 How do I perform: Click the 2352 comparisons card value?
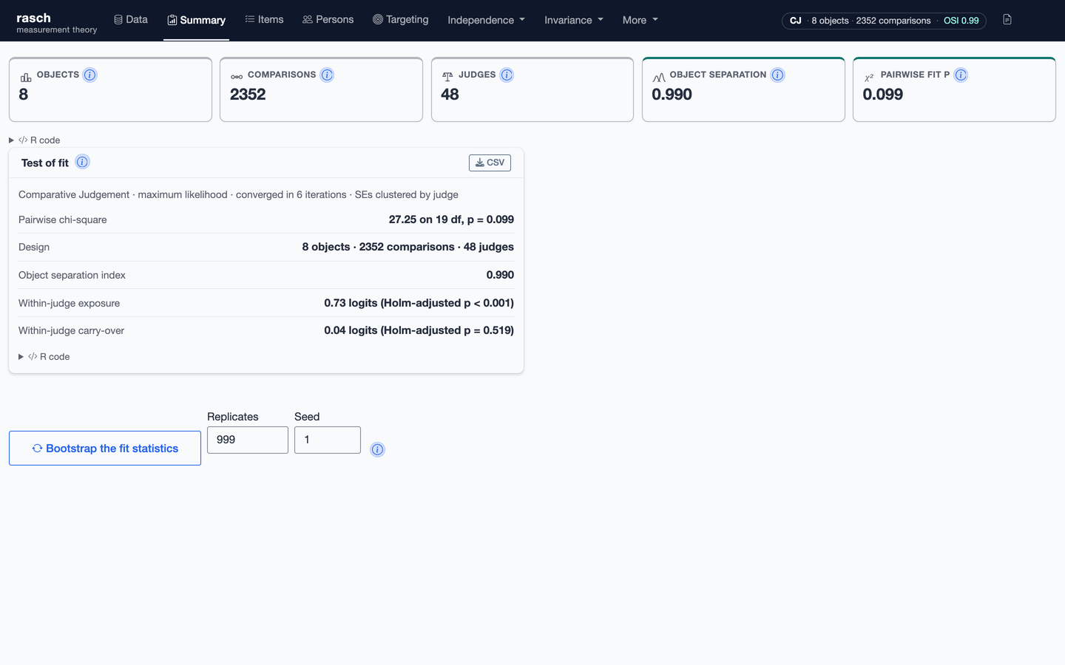pos(248,95)
